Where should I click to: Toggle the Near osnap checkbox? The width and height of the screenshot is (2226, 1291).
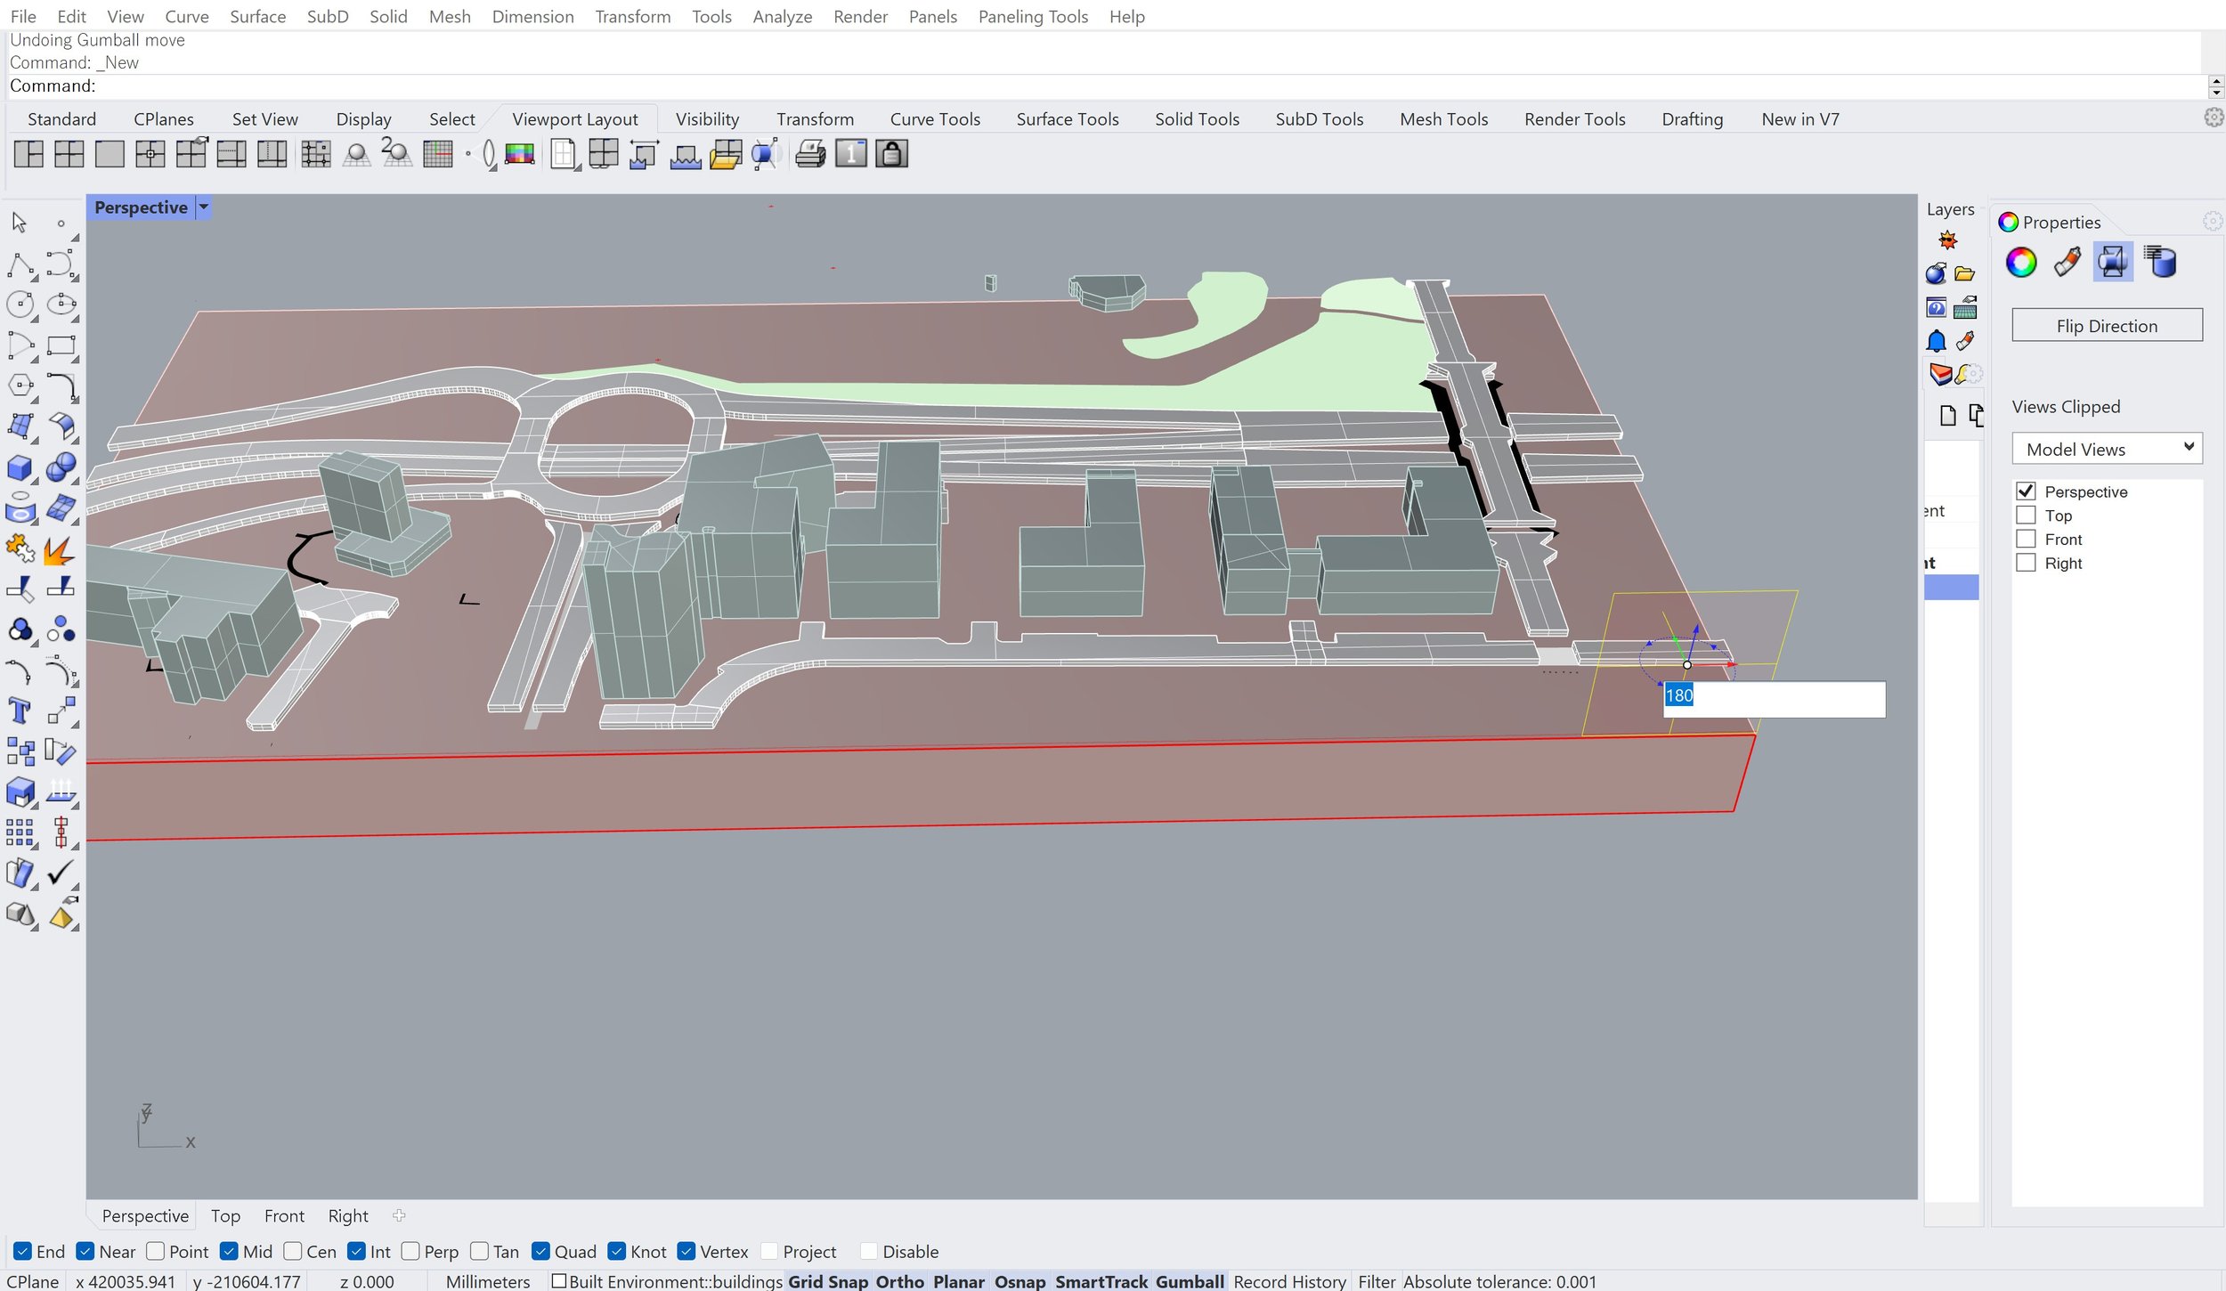85,1251
